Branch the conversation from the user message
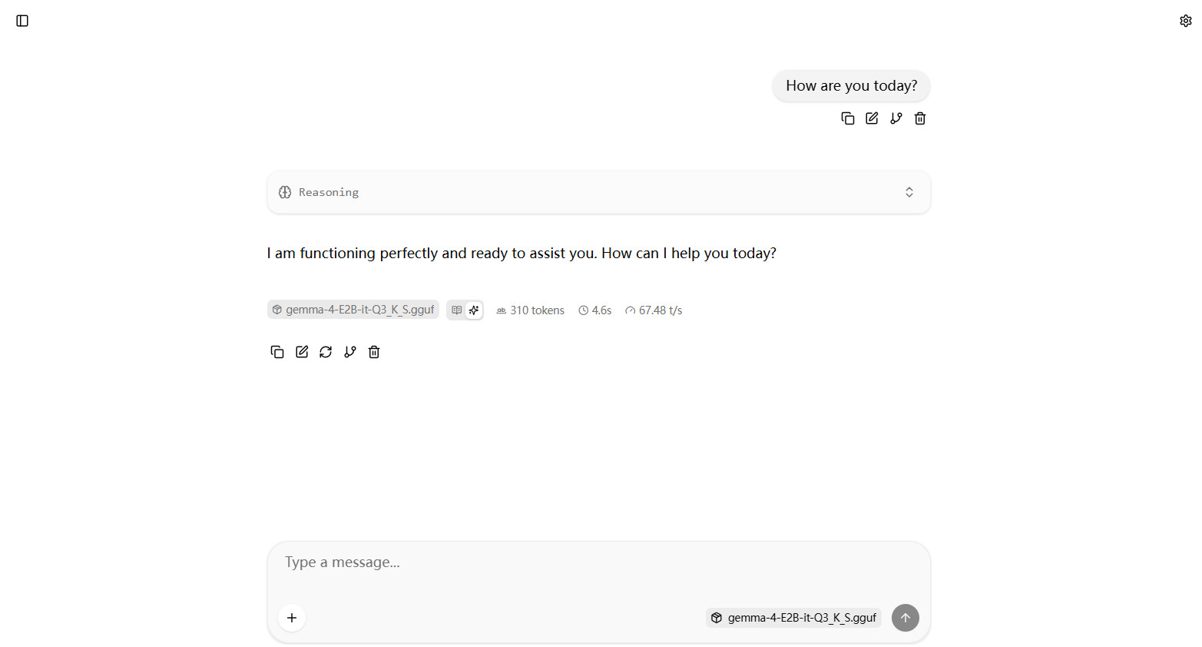 coord(896,118)
